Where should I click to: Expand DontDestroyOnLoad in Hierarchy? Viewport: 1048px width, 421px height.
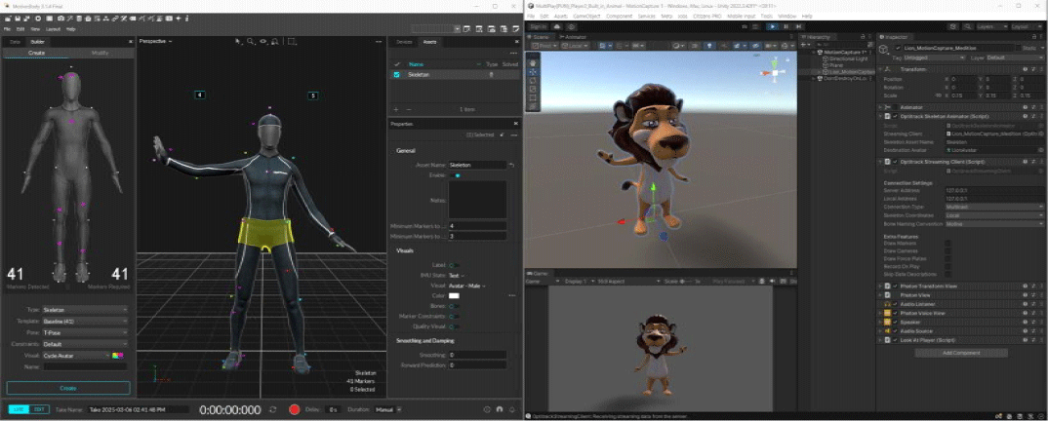coord(814,79)
